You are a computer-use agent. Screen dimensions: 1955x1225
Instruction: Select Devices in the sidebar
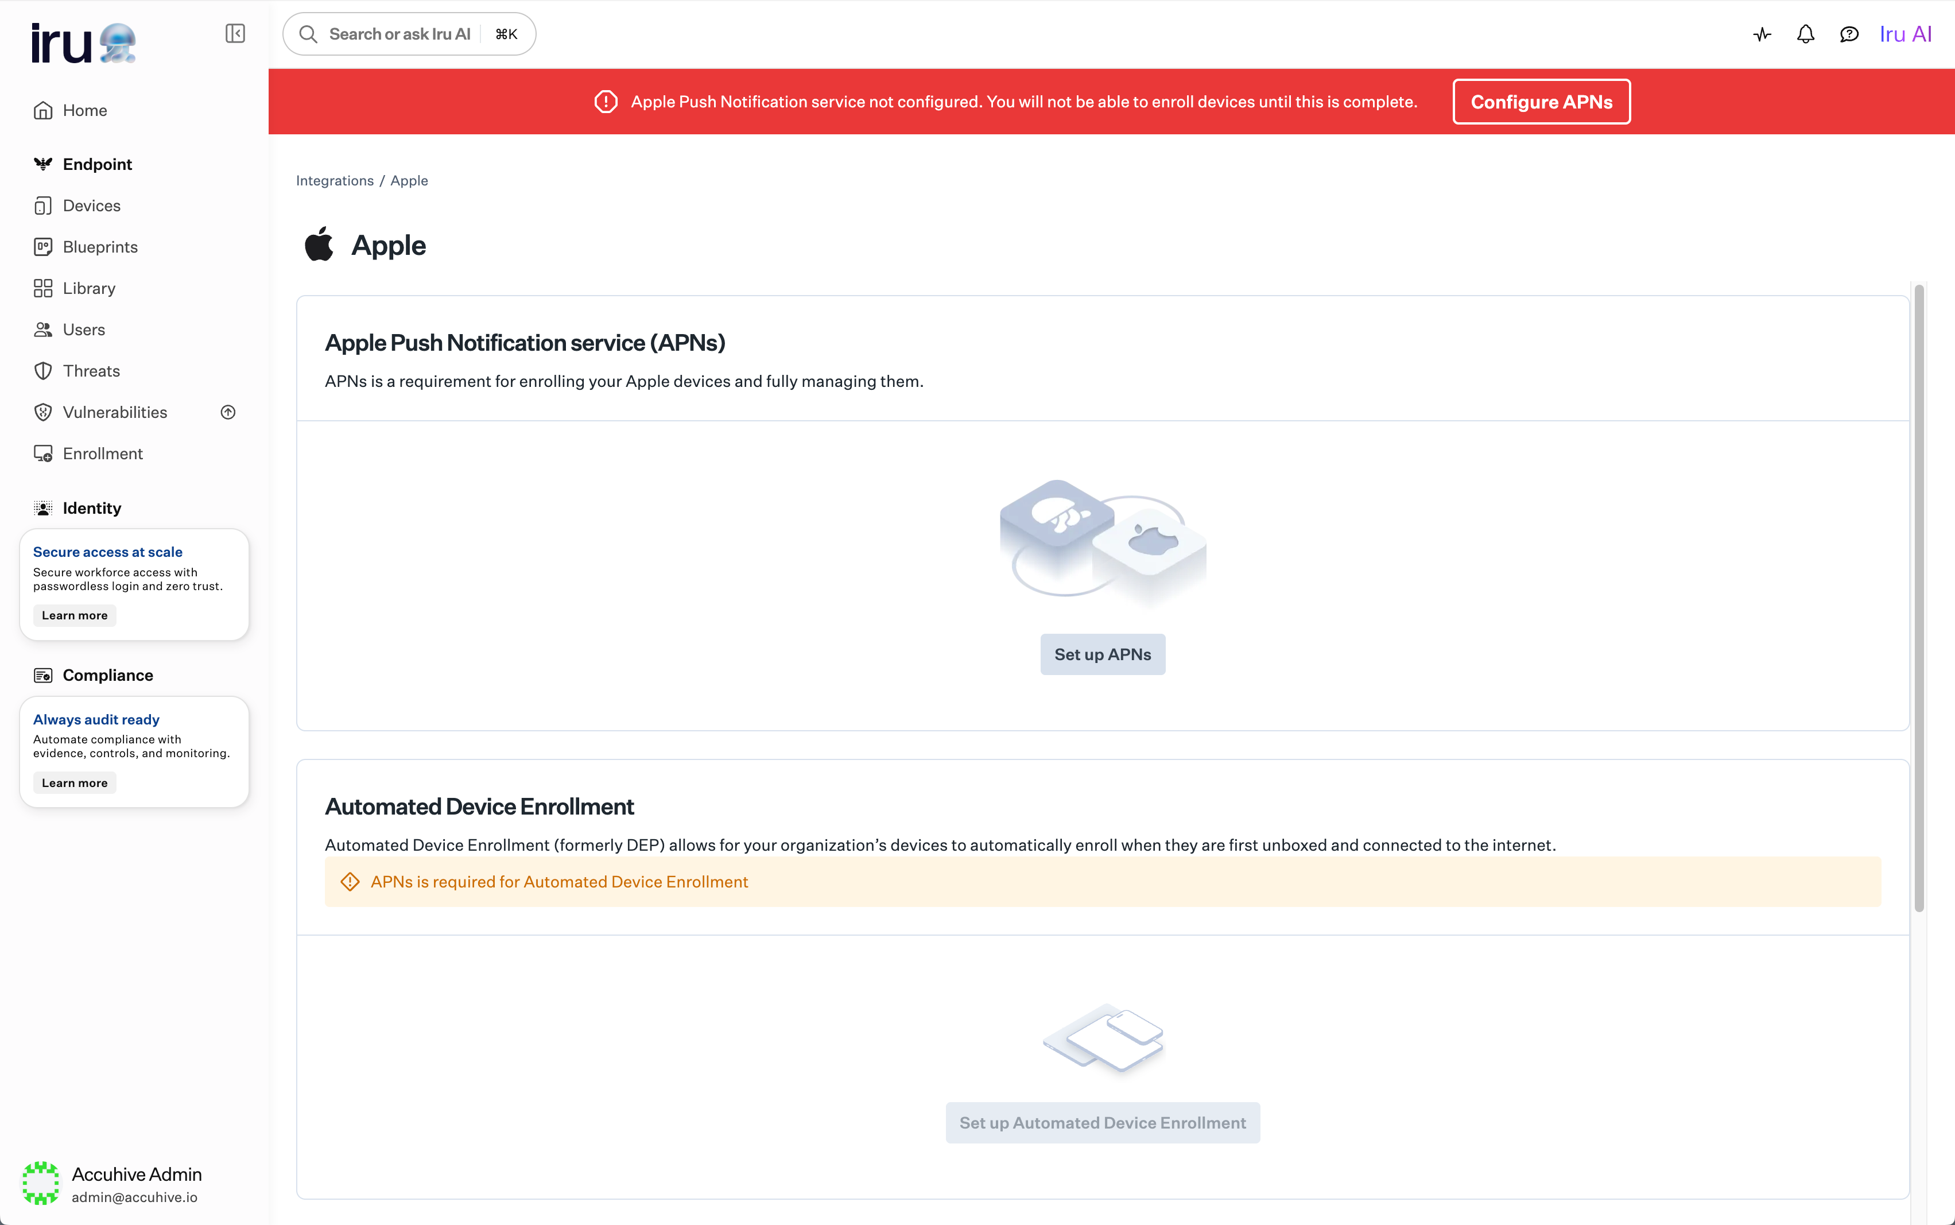tap(91, 205)
